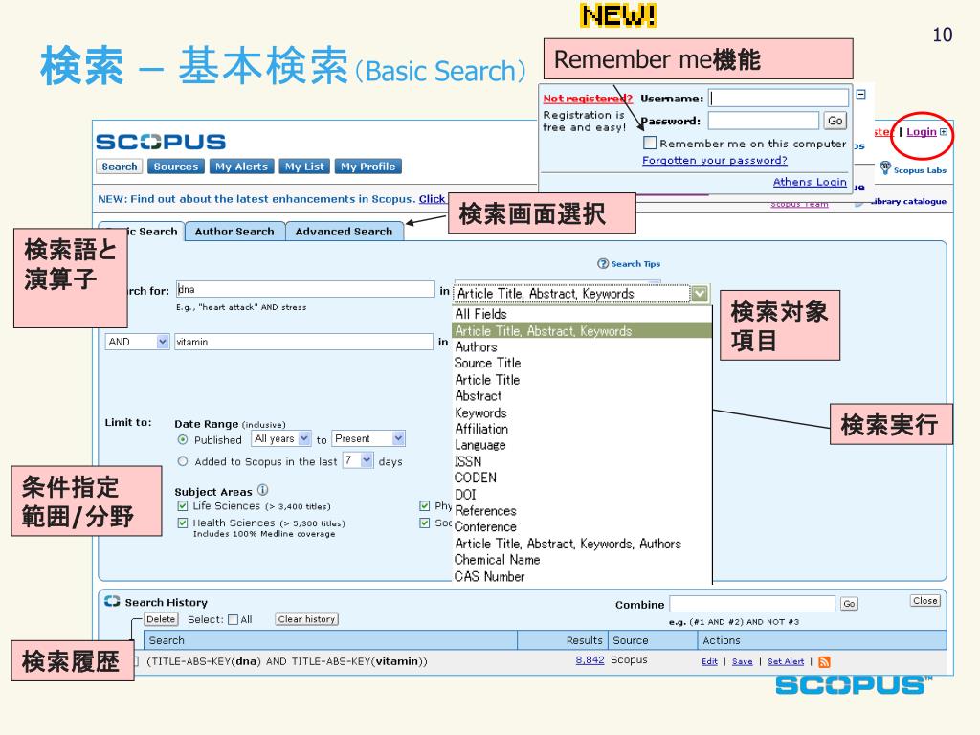This screenshot has width=980, height=735.
Task: Toggle the Health Sciences checkbox
Action: coord(183,523)
